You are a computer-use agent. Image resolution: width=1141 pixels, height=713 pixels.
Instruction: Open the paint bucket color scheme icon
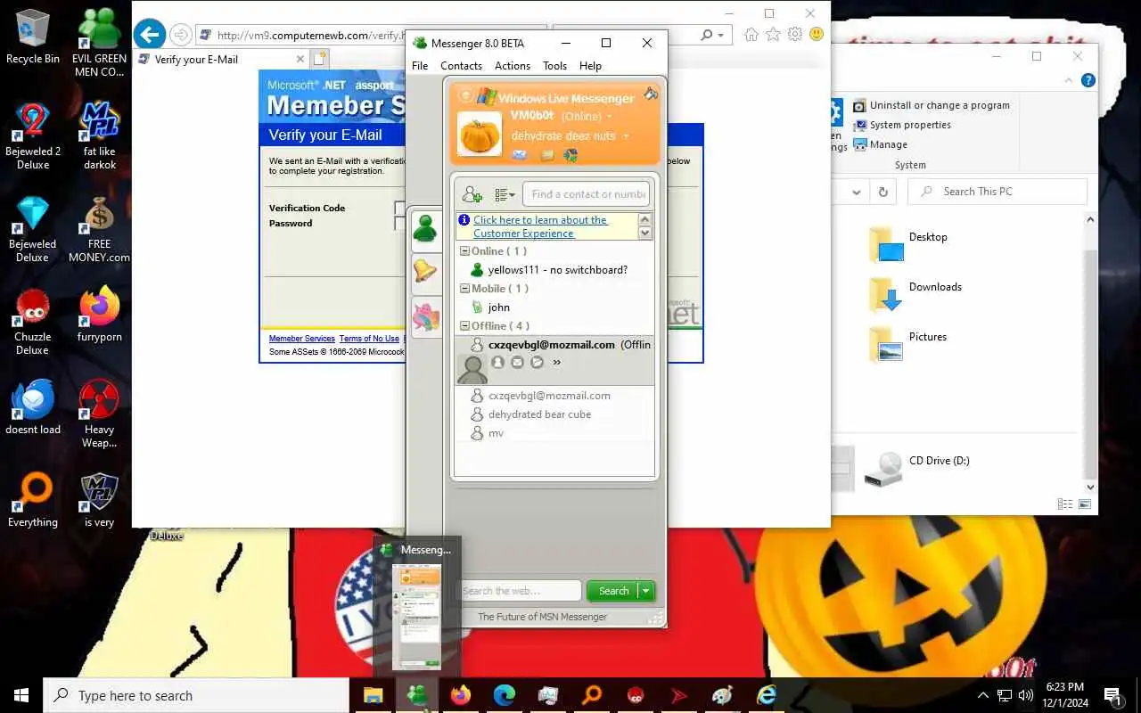click(x=651, y=93)
